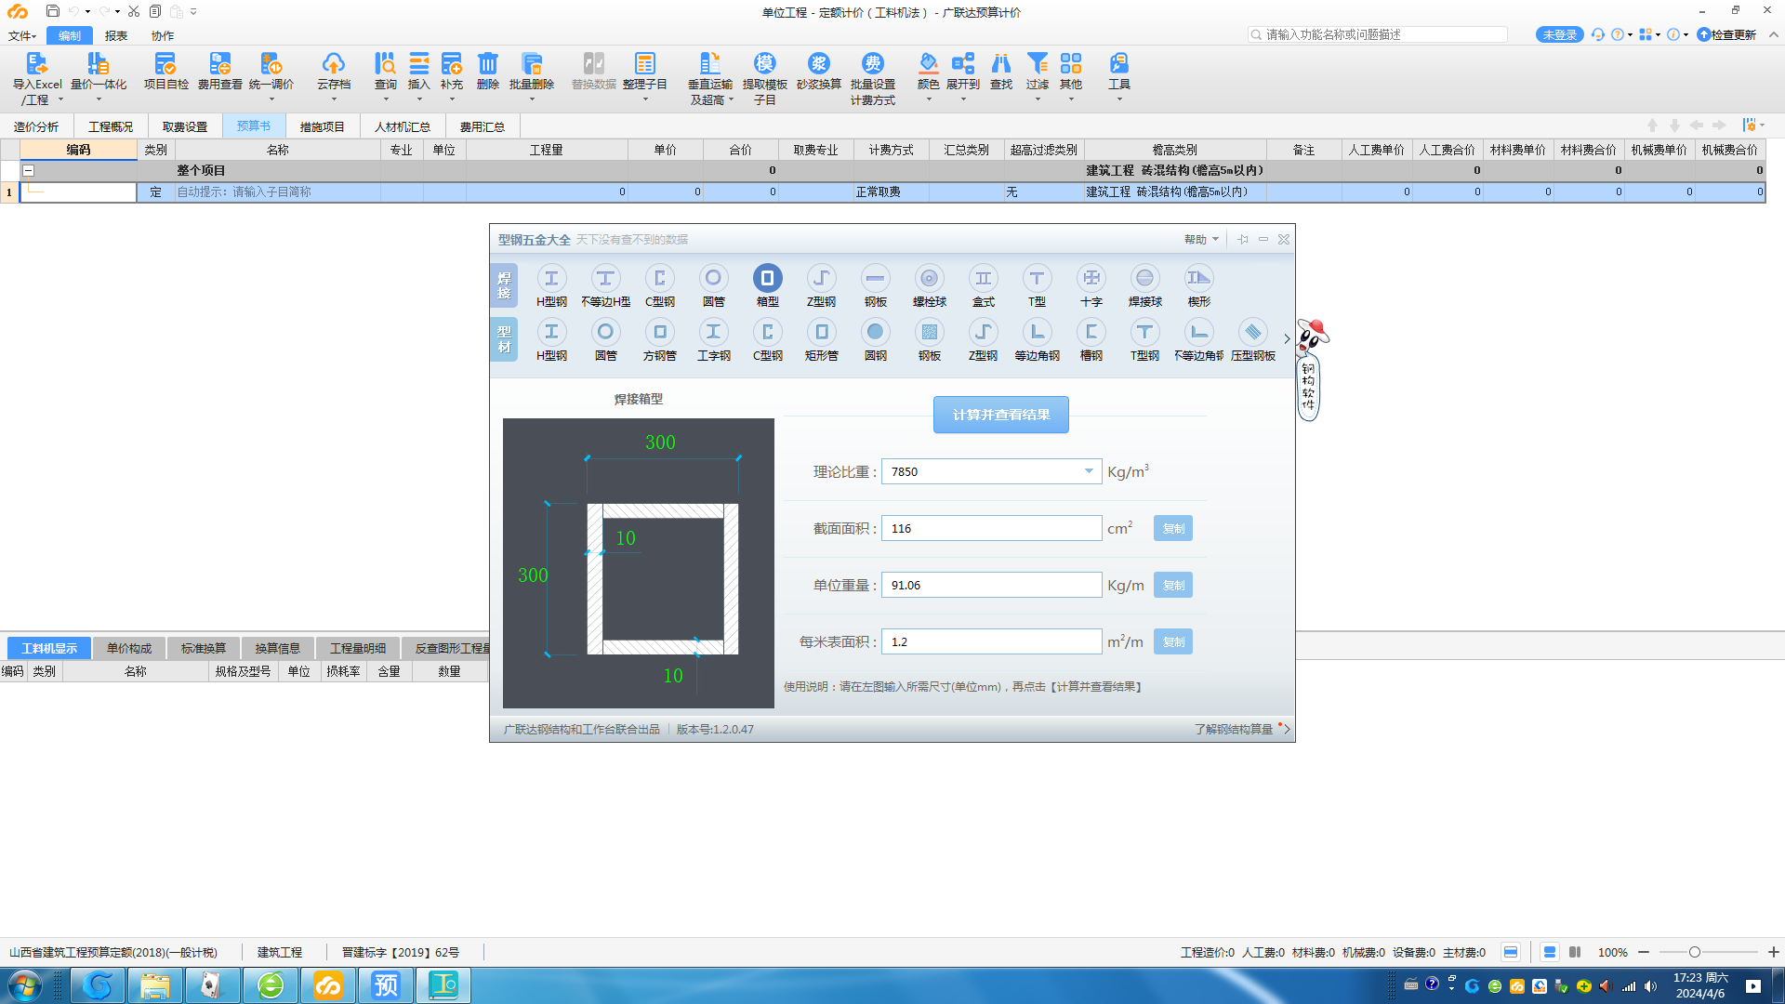The image size is (1785, 1004).
Task: Select 槽钢 channel steel profile
Action: pos(1091,339)
